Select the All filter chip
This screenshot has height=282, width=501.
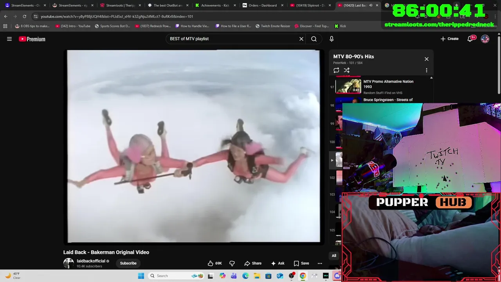[334, 256]
